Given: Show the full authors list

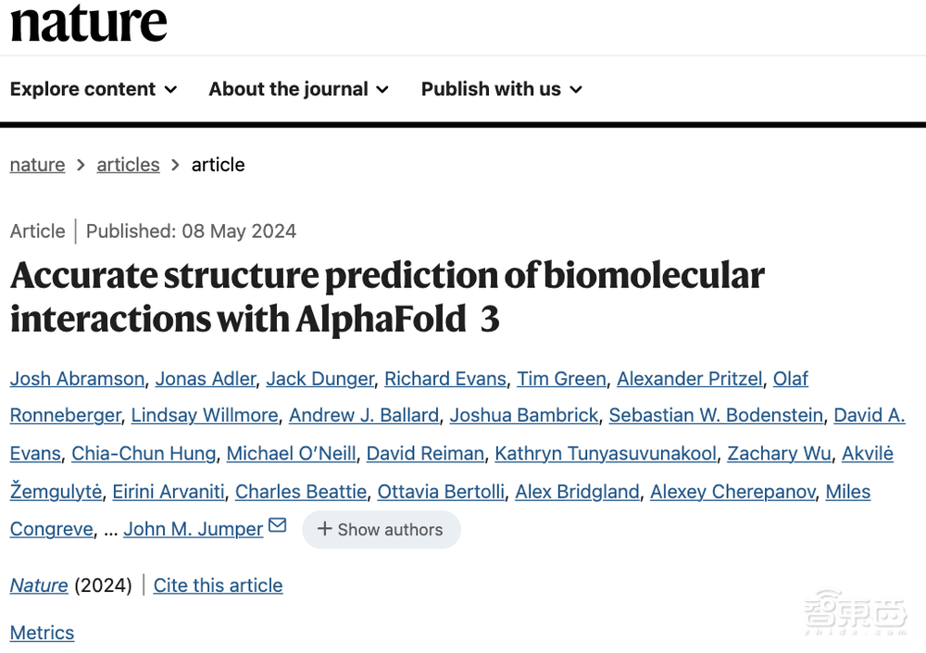Looking at the screenshot, I should click(381, 530).
